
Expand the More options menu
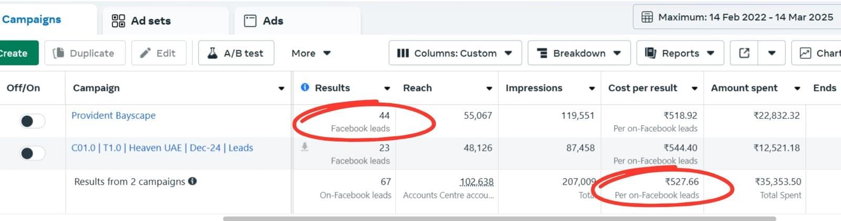311,53
